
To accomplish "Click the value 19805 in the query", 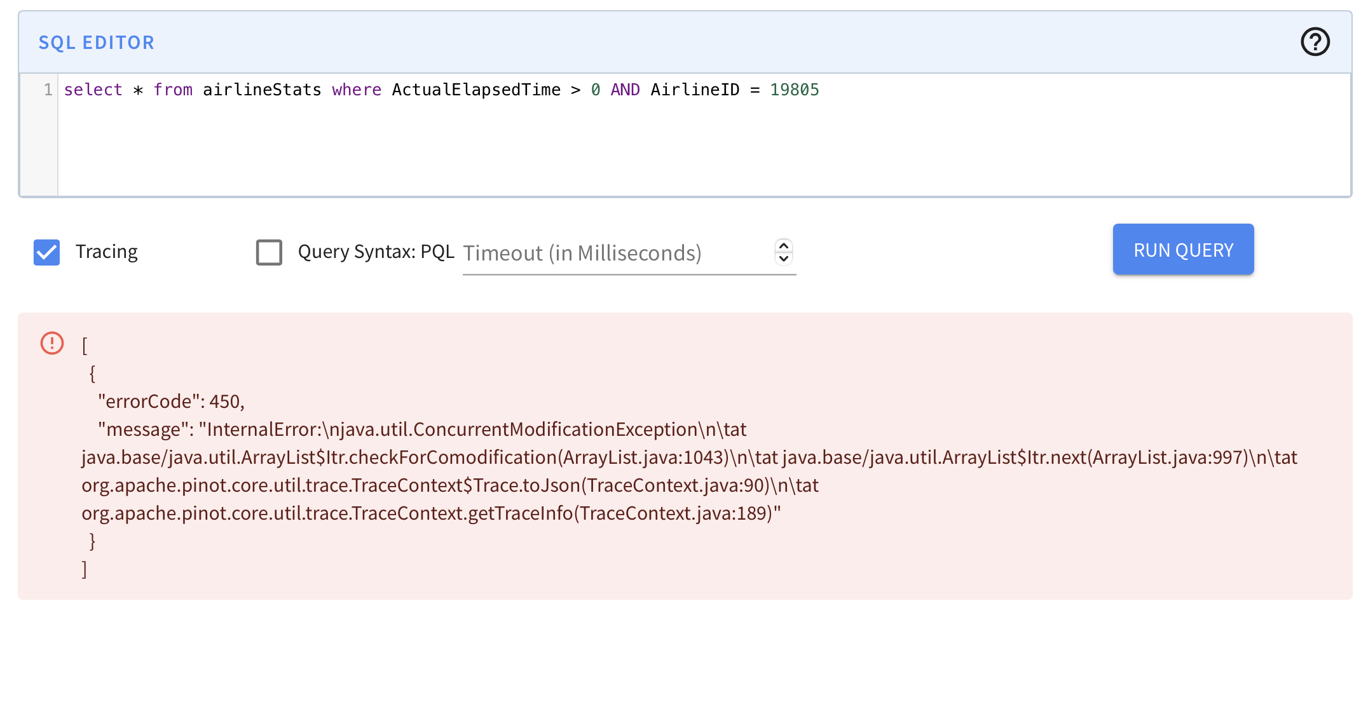I will click(x=795, y=90).
